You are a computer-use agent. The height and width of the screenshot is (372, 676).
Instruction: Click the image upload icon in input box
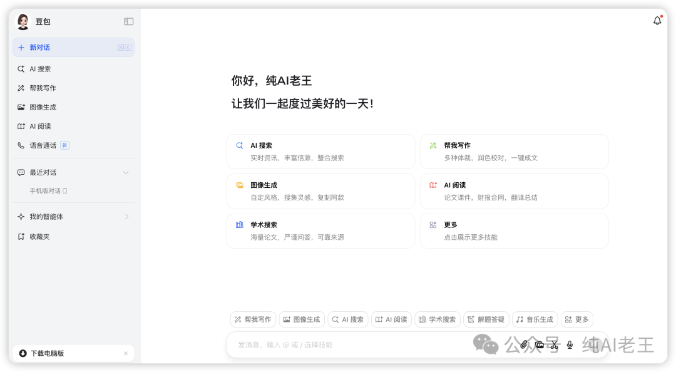(x=540, y=344)
